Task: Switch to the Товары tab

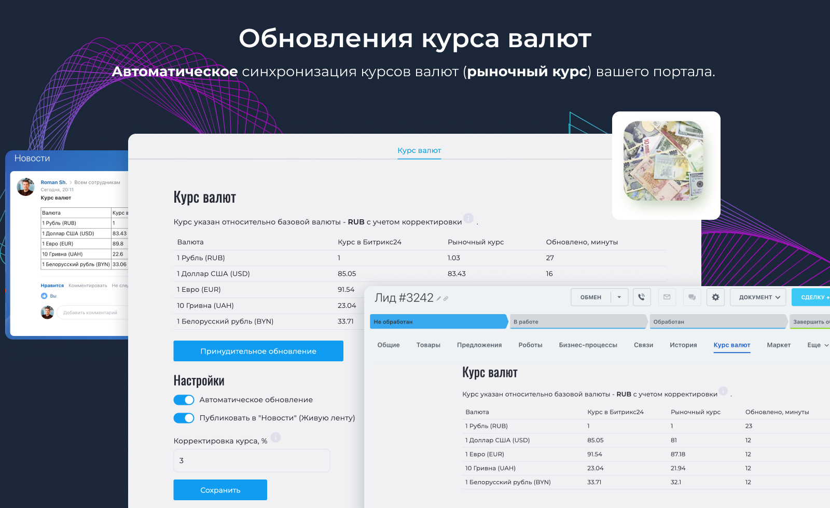Action: (428, 345)
